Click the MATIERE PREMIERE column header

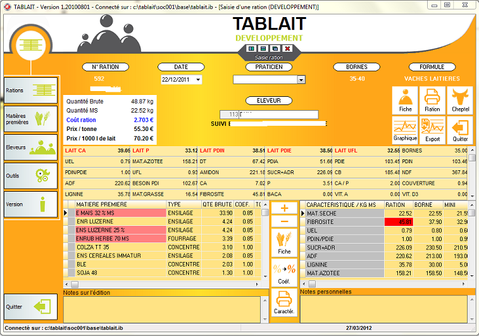pyautogui.click(x=121, y=204)
